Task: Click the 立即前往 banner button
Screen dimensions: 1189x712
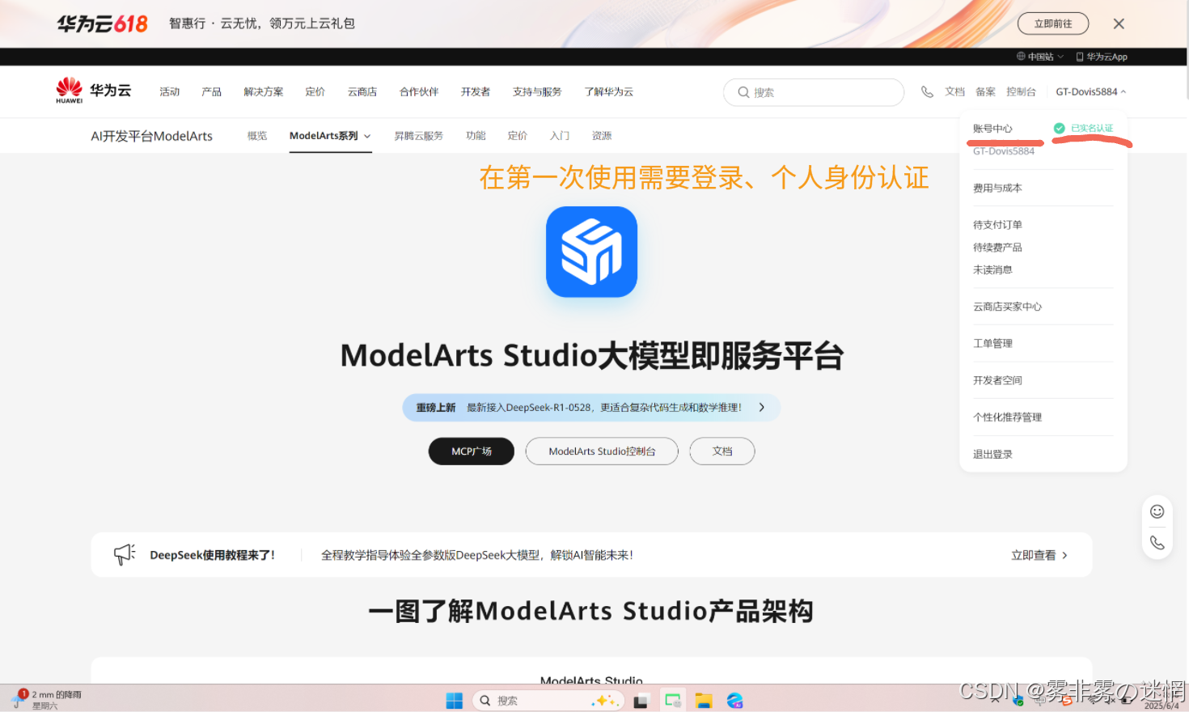Action: click(1053, 23)
